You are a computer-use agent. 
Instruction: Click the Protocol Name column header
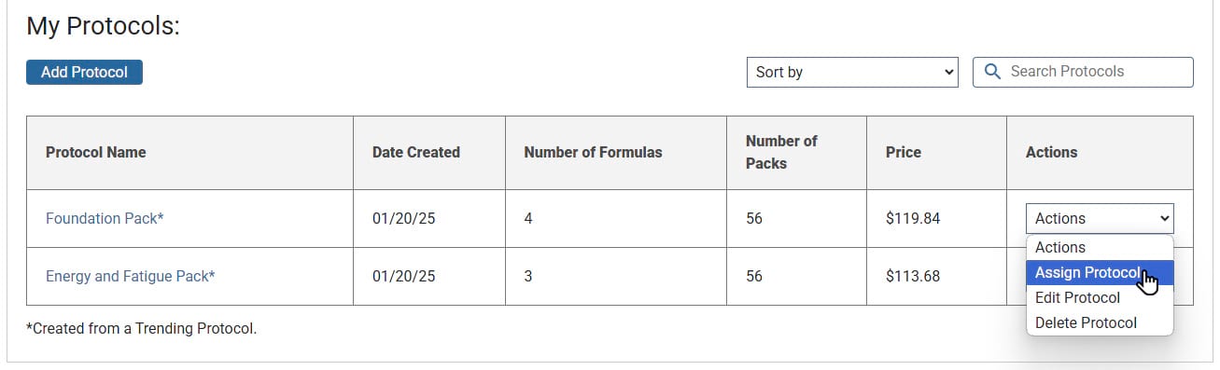point(96,152)
